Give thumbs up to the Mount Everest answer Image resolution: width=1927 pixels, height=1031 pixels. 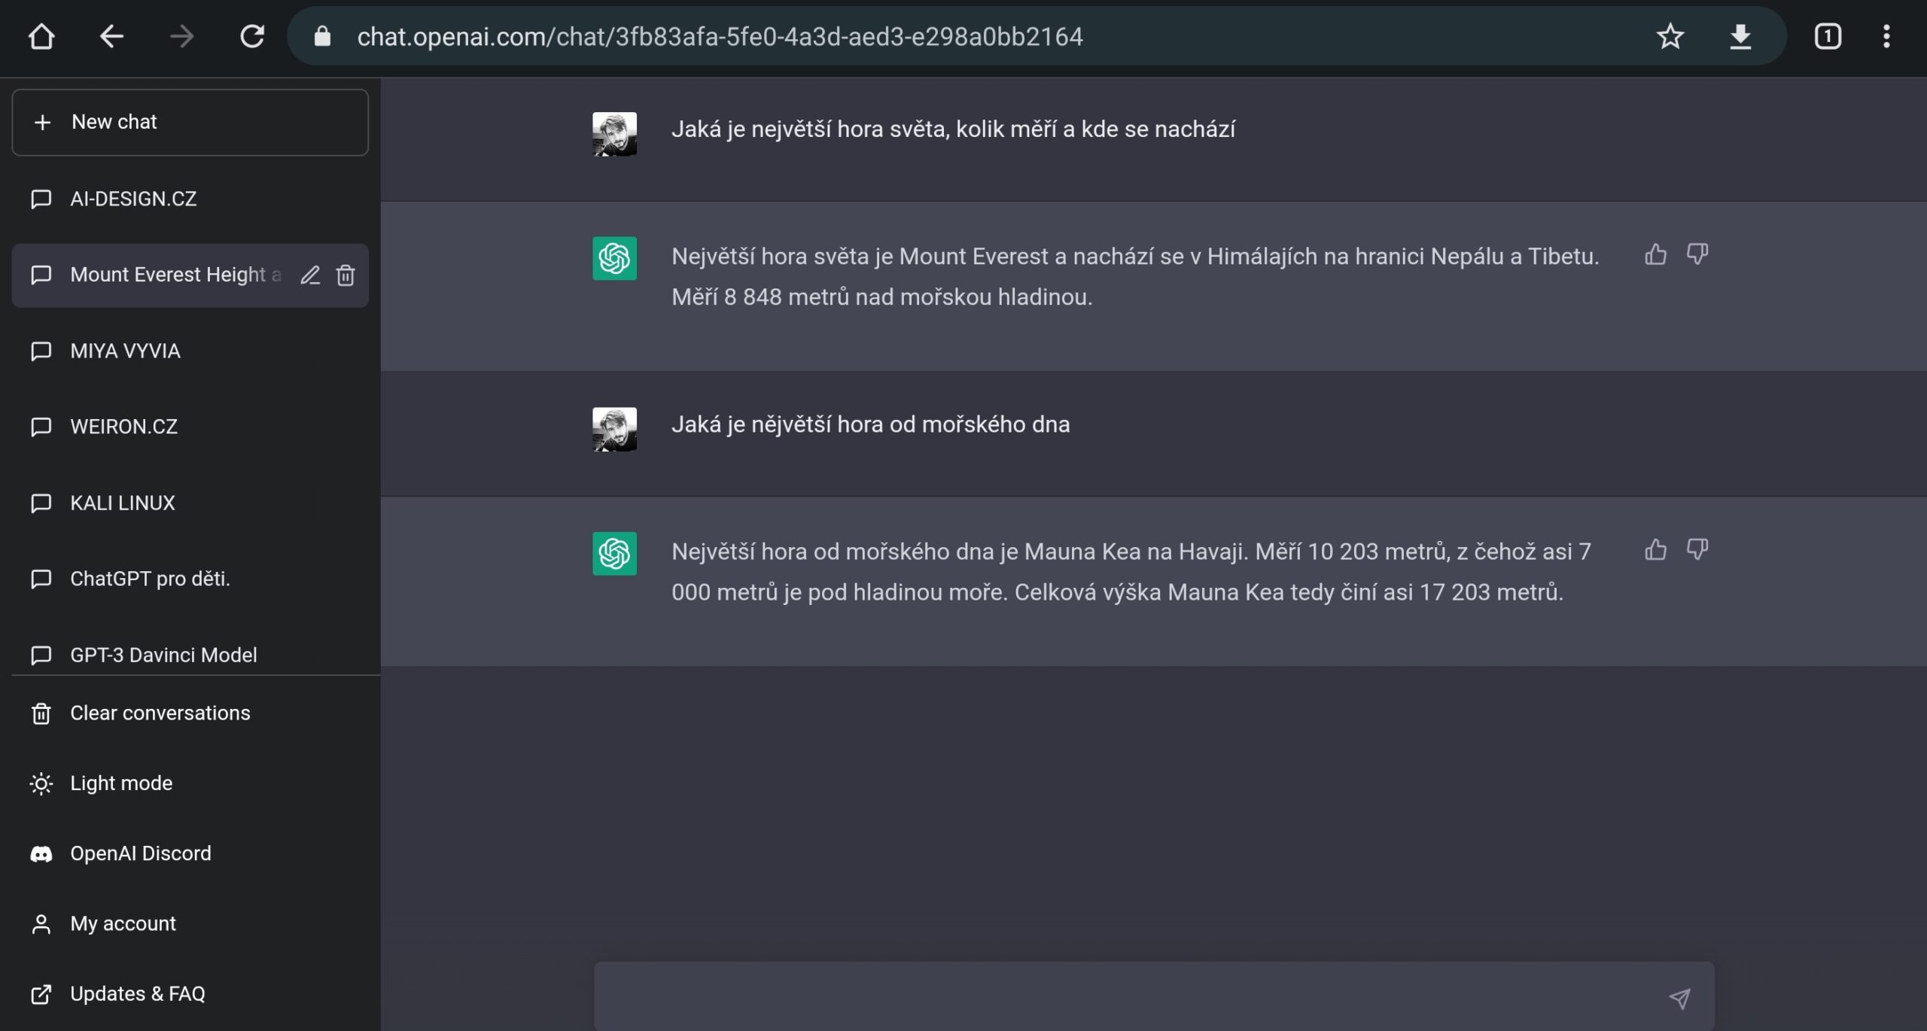click(1655, 254)
